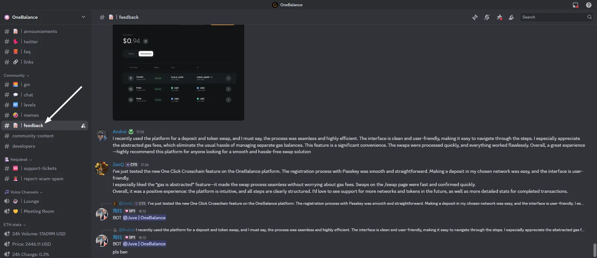Open the Threads icon in the channel header
This screenshot has height=258, width=597.
point(475,17)
